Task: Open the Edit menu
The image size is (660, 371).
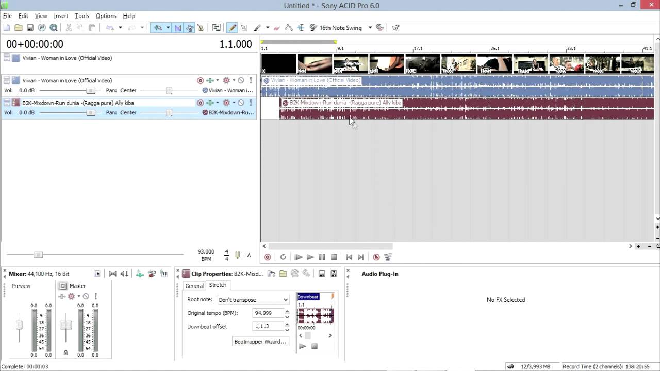Action: [23, 16]
